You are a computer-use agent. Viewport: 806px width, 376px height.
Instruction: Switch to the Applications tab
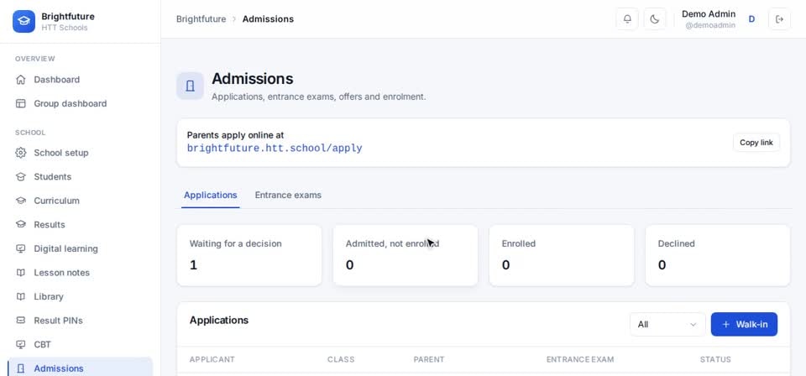tap(210, 196)
